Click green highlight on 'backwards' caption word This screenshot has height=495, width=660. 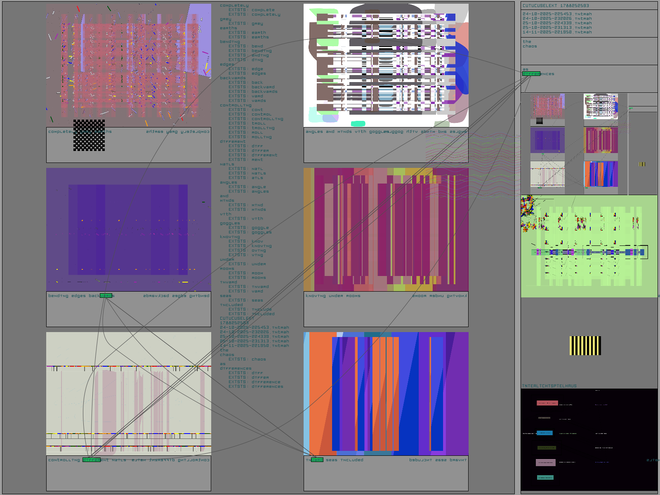106,296
